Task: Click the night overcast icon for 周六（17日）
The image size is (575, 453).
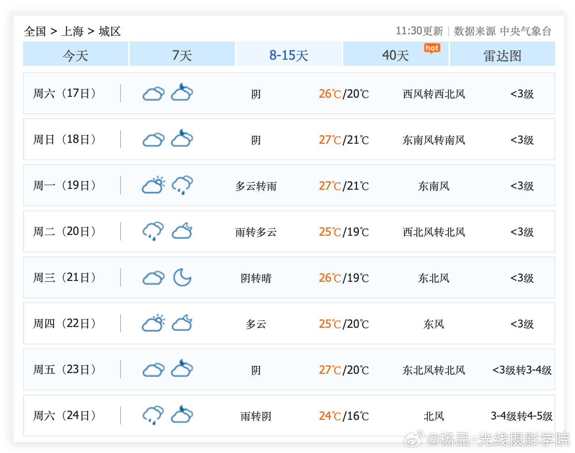Action: 182,92
